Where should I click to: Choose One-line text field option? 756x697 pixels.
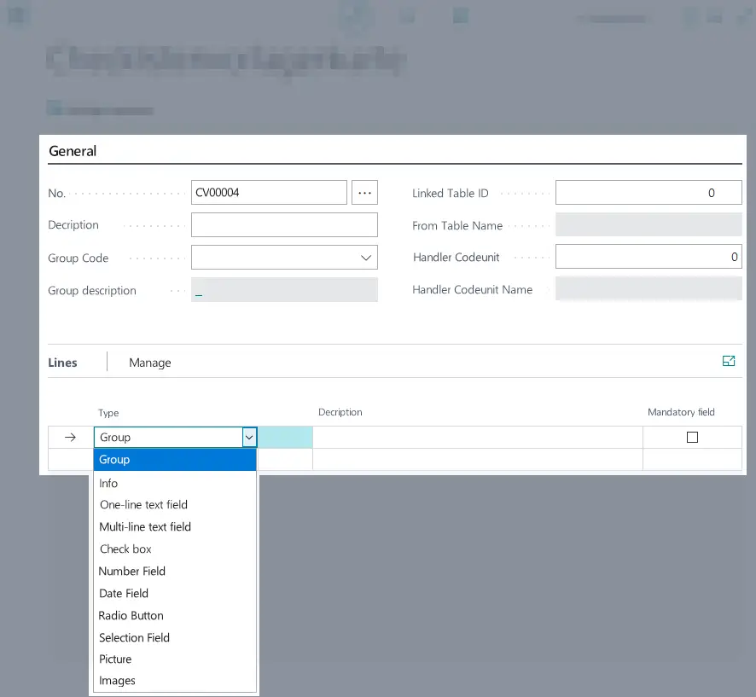click(x=143, y=505)
